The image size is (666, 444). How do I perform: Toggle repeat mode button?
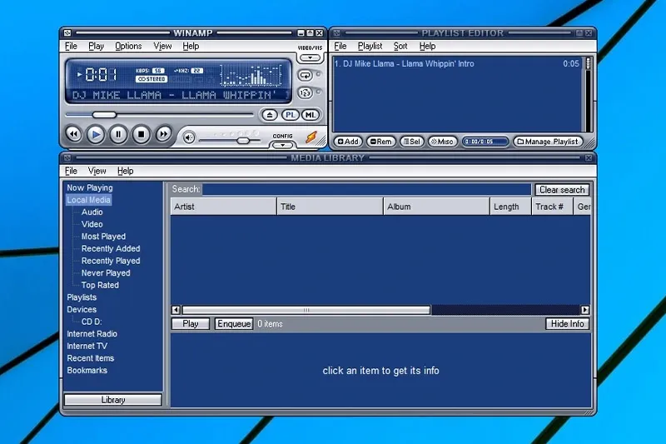pyautogui.click(x=305, y=76)
